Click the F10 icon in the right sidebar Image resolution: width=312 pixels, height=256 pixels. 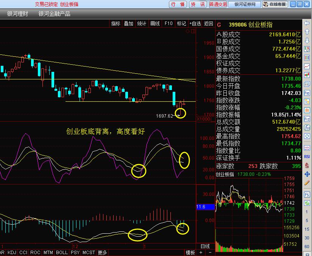click(307, 93)
